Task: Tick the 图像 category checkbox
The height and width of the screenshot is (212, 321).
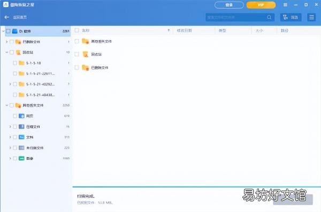Action: click(15, 158)
